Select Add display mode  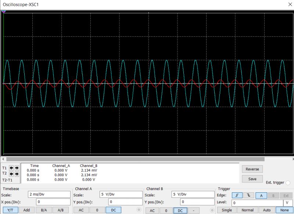(x=26, y=210)
